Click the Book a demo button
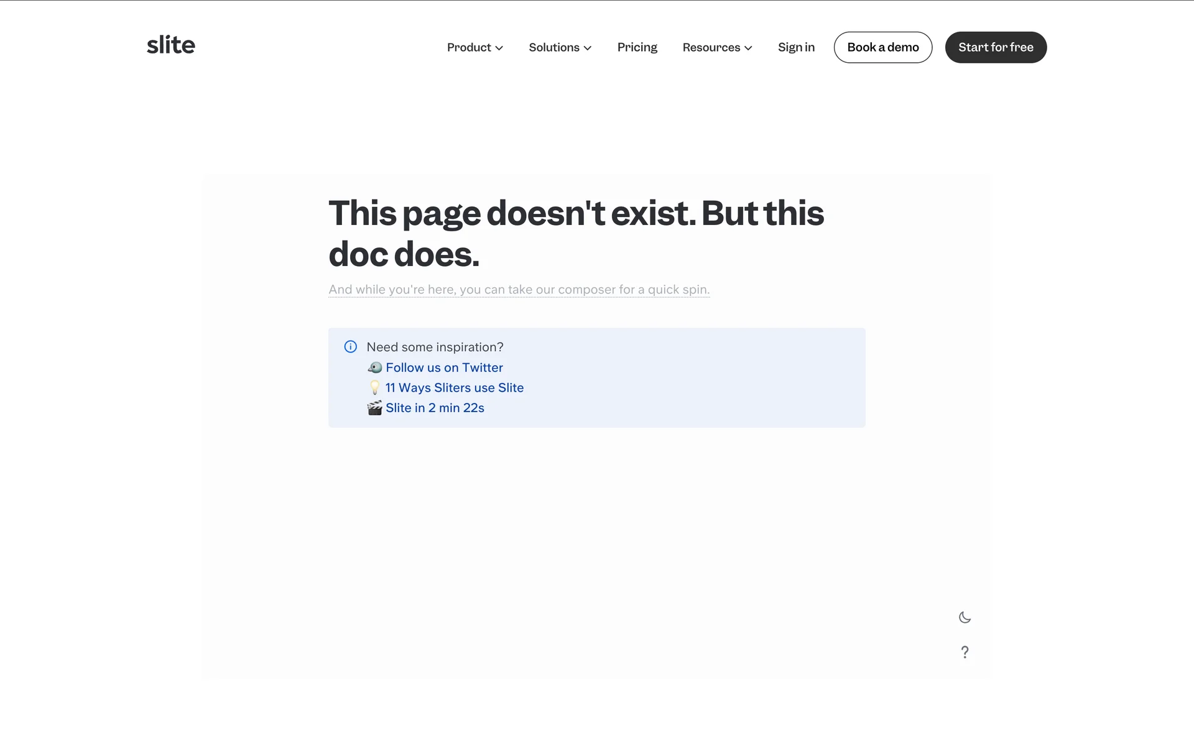Viewport: 1194px width, 746px height. 882,47
